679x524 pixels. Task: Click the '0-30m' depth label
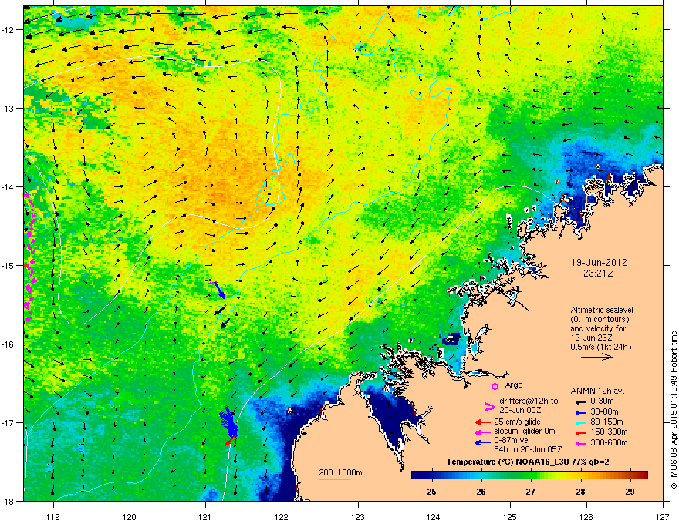(x=602, y=401)
